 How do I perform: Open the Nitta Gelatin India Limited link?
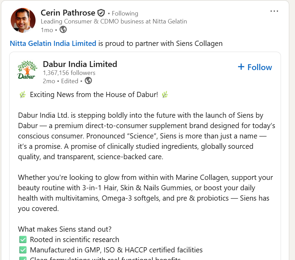pos(53,44)
